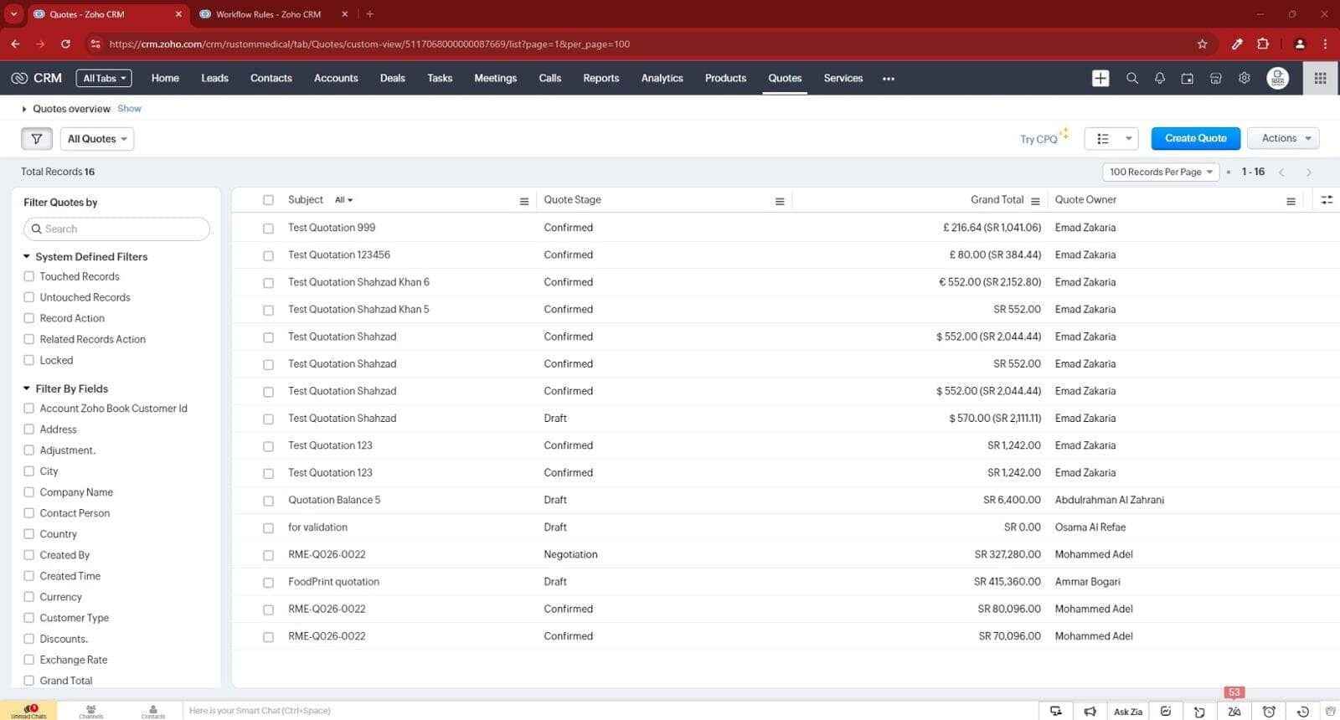Open the Actions dropdown
This screenshot has height=720, width=1340.
pyautogui.click(x=1284, y=138)
